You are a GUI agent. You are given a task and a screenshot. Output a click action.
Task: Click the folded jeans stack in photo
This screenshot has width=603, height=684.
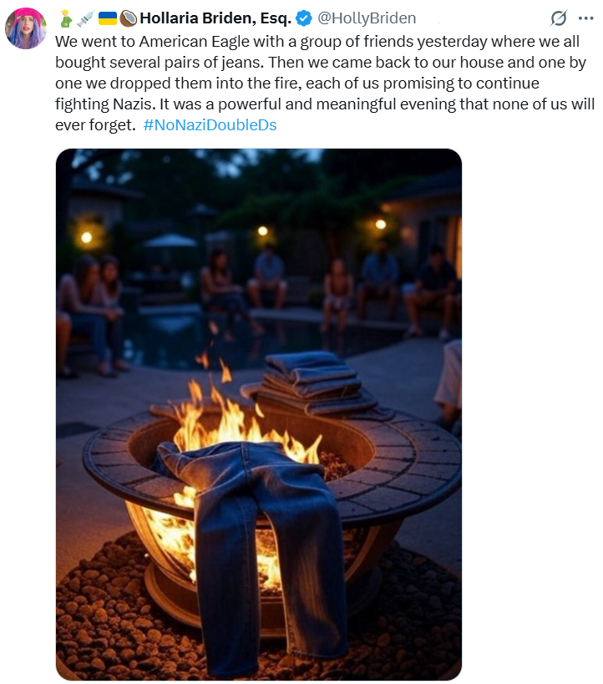point(317,384)
